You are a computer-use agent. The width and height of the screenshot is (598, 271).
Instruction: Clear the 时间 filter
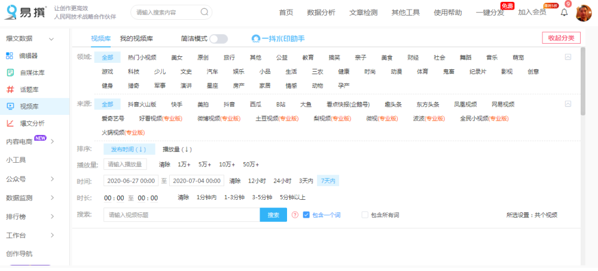tap(235, 181)
